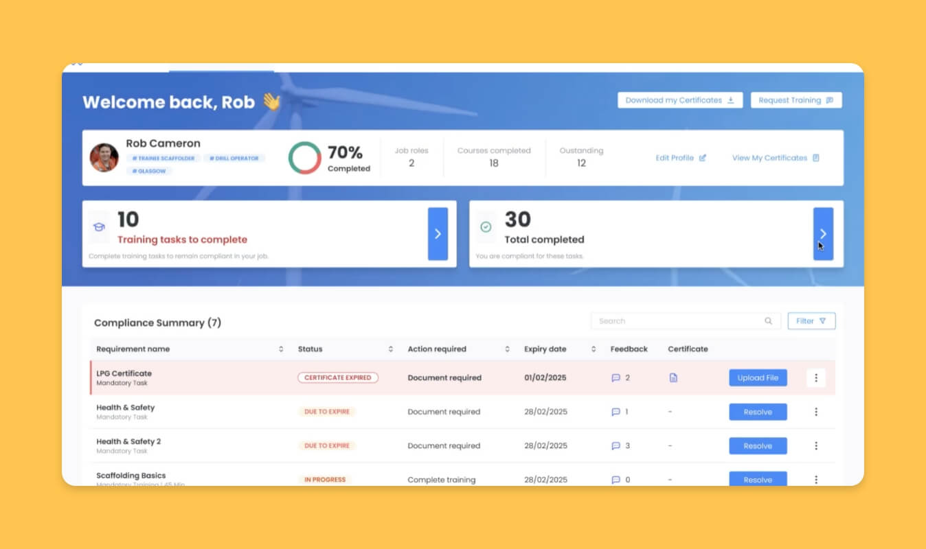
Task: Open feedback comments for LPG Certificate
Action: tap(616, 377)
